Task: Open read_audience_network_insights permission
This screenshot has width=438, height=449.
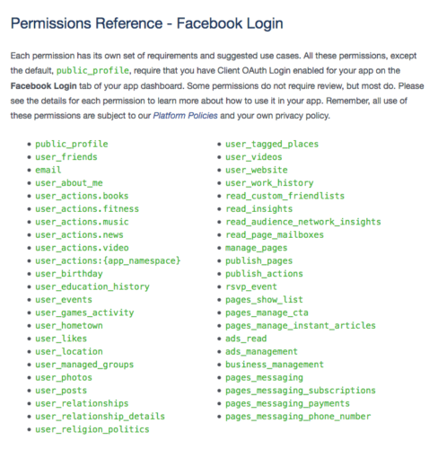Action: click(x=303, y=222)
